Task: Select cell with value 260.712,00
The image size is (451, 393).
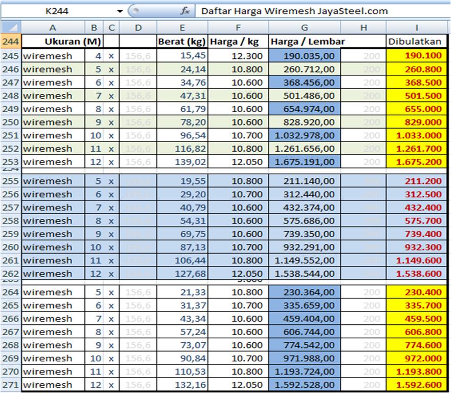Action: pos(305,69)
